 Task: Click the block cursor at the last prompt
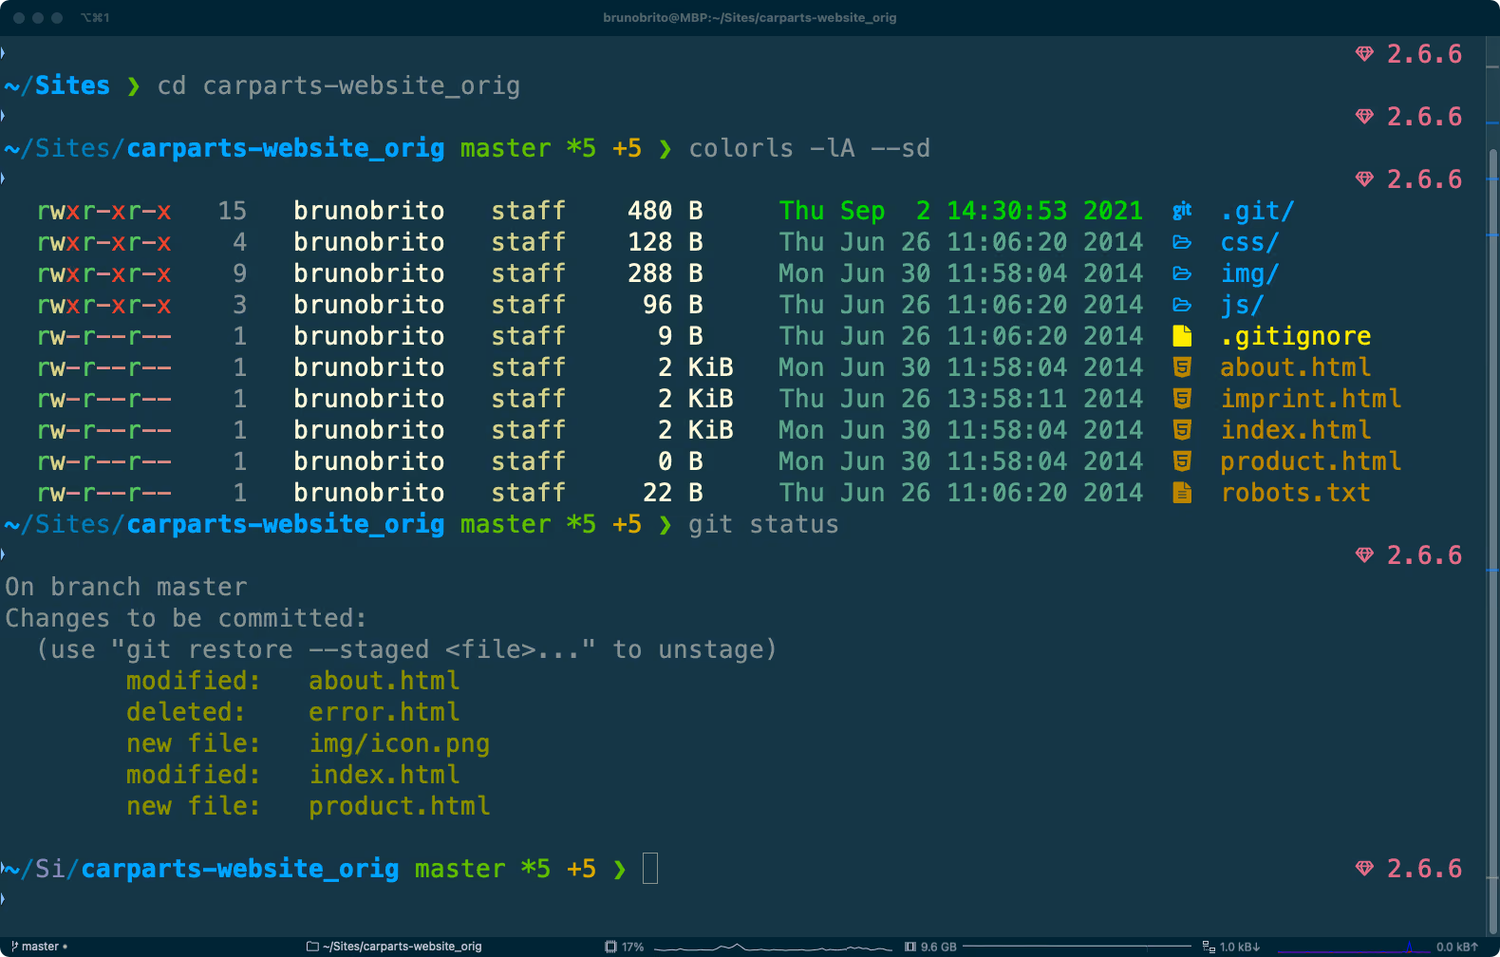[x=650, y=869]
